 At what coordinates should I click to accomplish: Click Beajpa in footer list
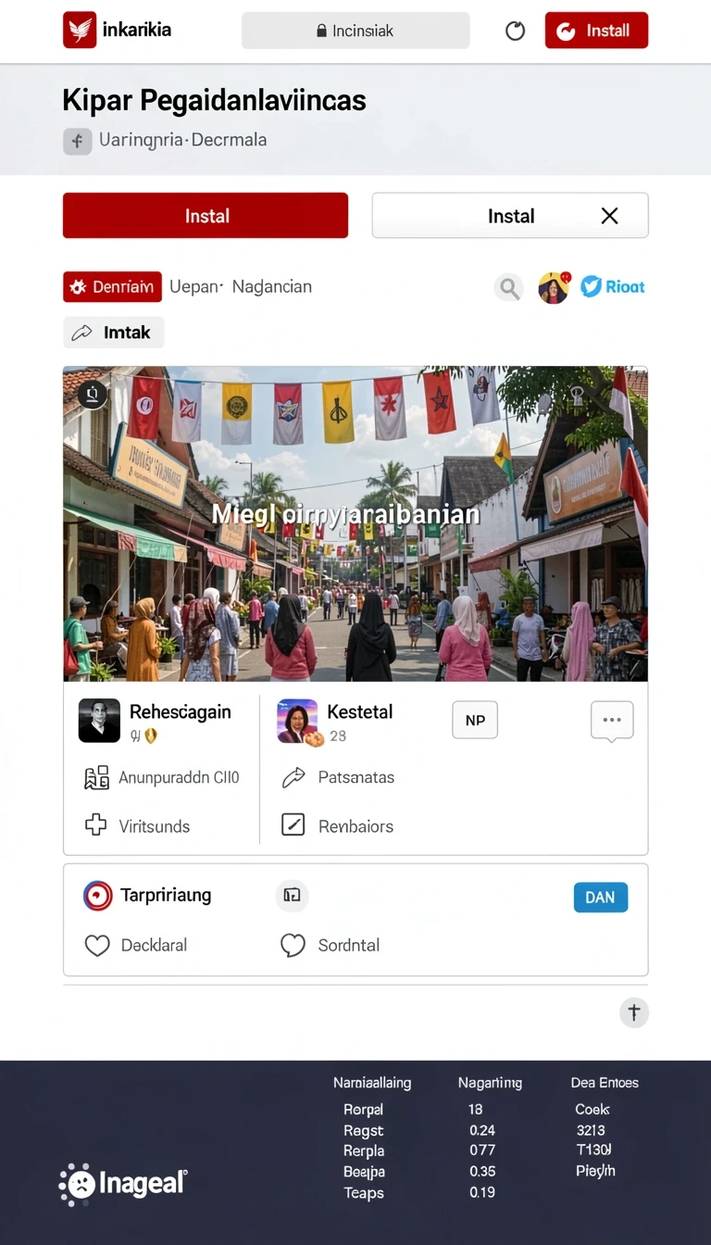pos(364,1172)
